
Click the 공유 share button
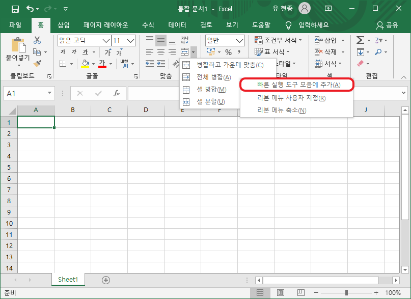point(388,25)
